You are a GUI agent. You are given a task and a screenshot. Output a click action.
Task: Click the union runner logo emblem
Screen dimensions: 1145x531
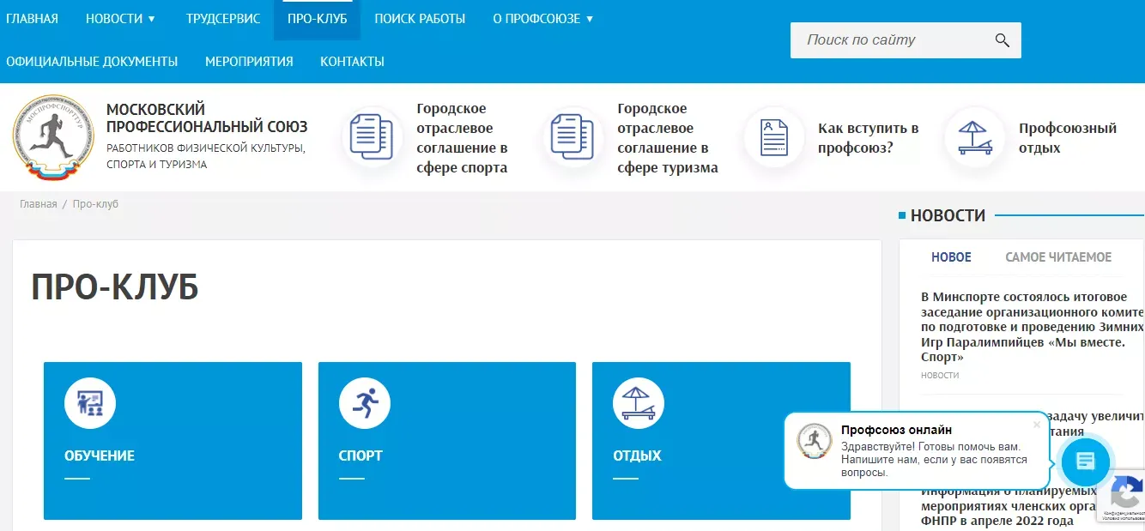click(x=52, y=137)
